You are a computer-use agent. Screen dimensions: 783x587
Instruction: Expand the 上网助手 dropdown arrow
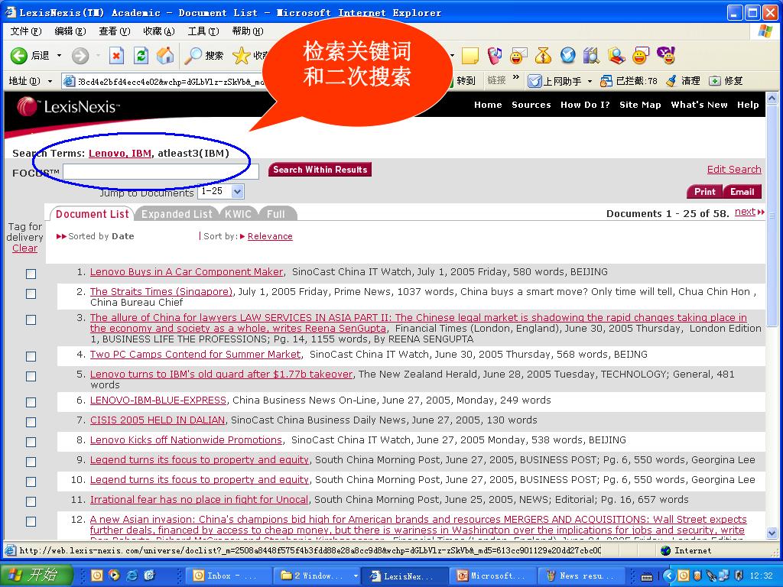[x=590, y=81]
